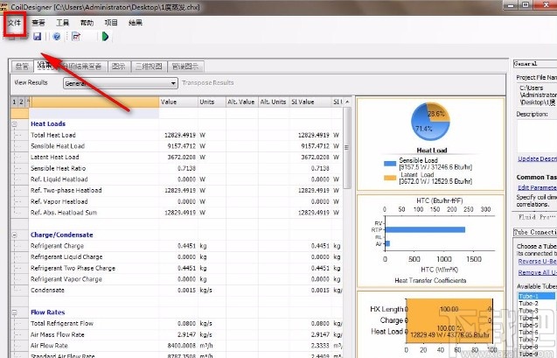Click the Remove All U-Bends link

pos(537,273)
